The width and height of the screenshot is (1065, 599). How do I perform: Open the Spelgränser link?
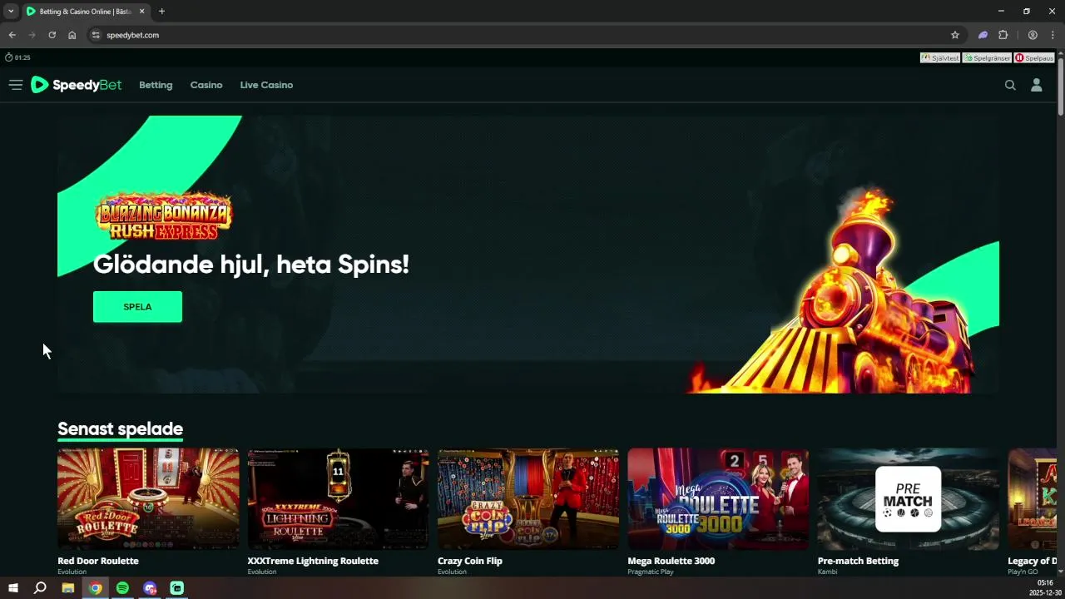(987, 58)
